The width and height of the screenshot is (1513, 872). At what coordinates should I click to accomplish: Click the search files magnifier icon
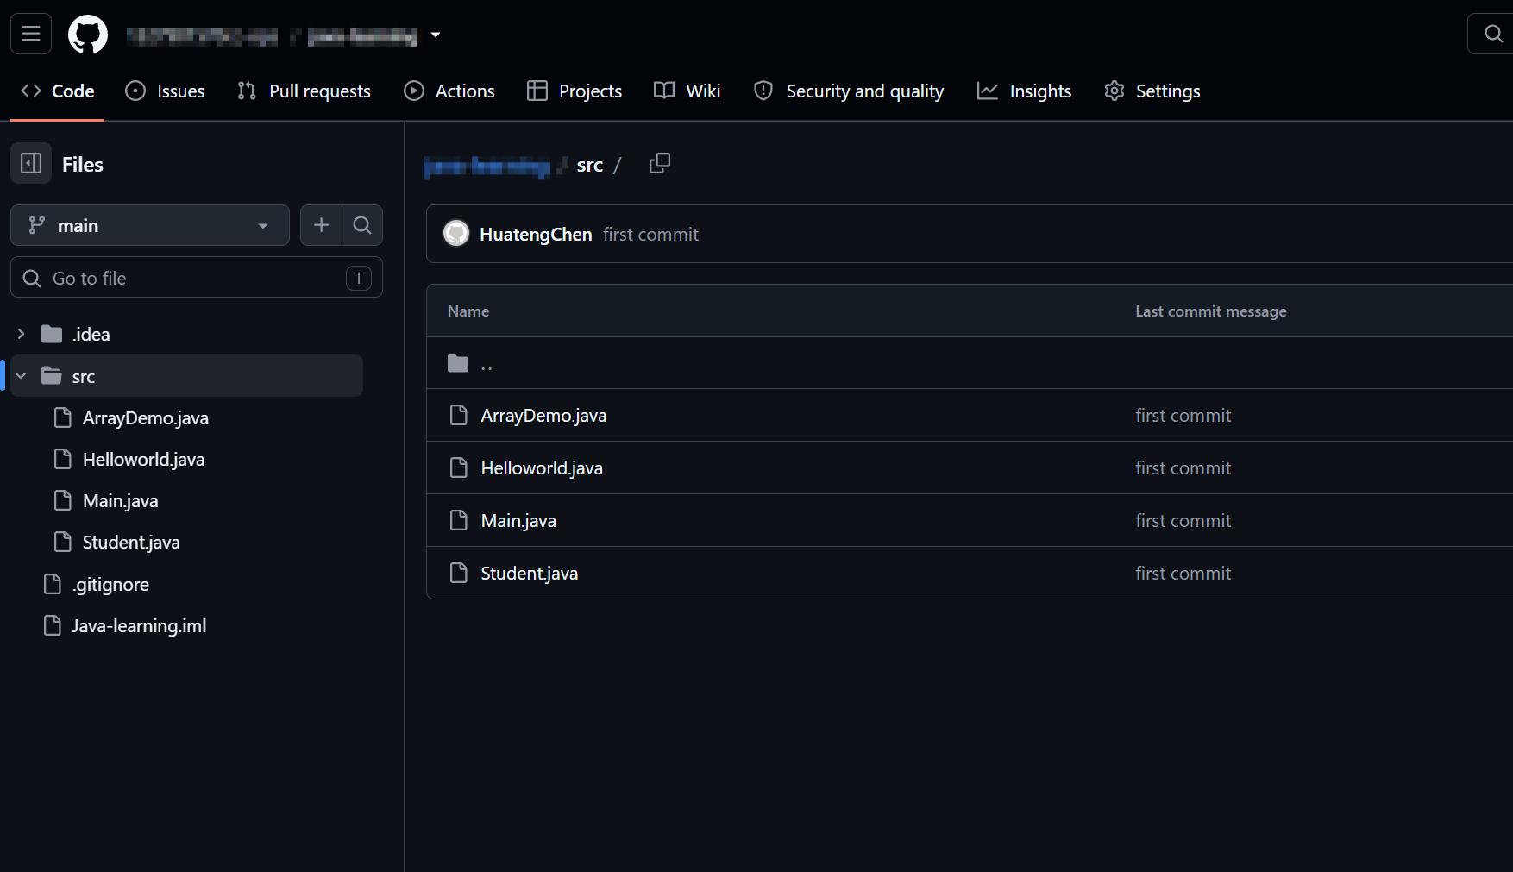tap(362, 225)
